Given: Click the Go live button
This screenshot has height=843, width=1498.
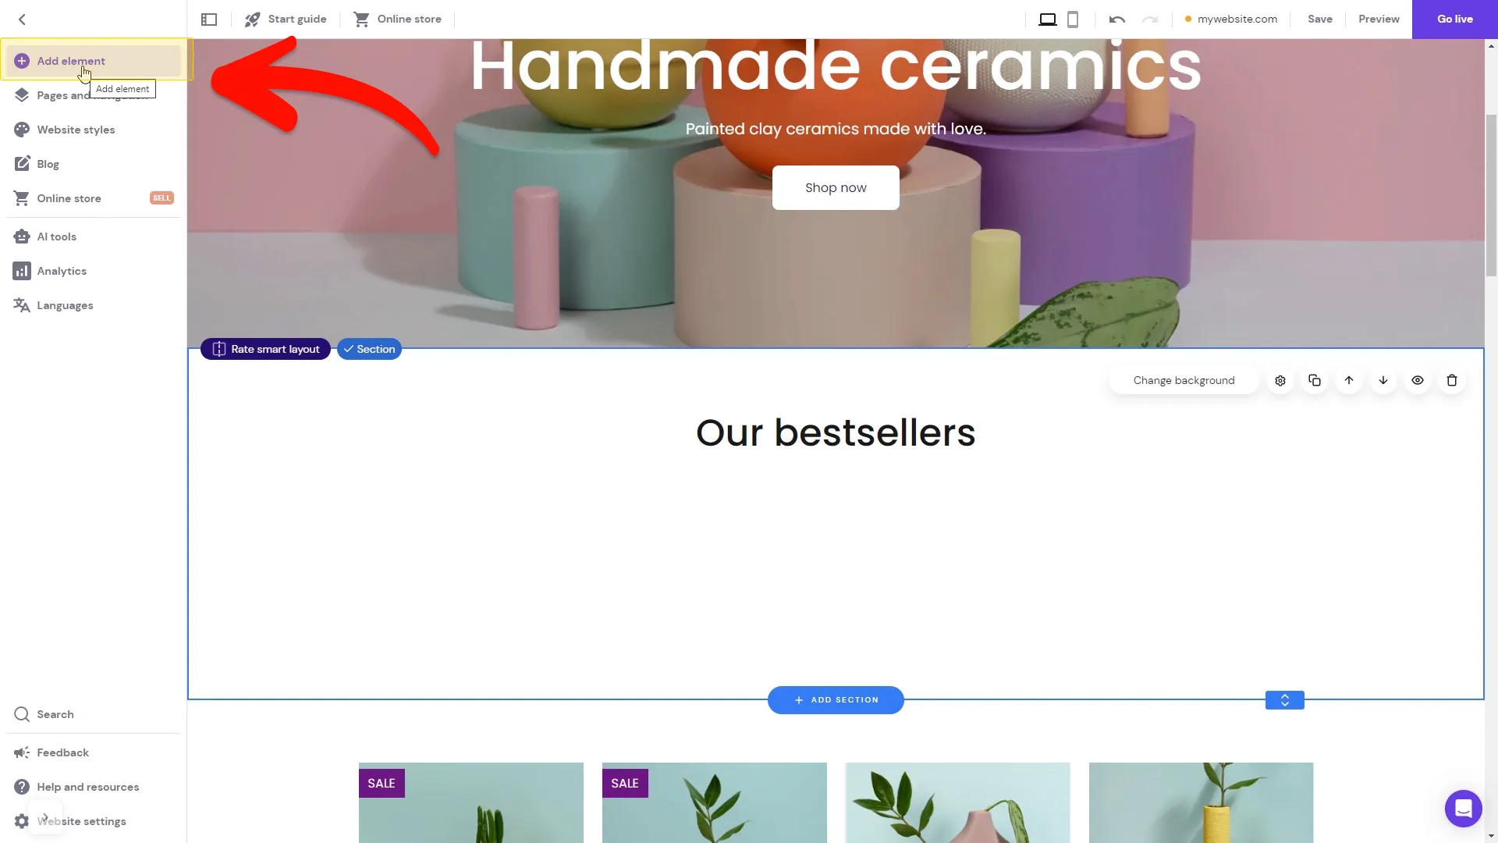Looking at the screenshot, I should [x=1454, y=19].
